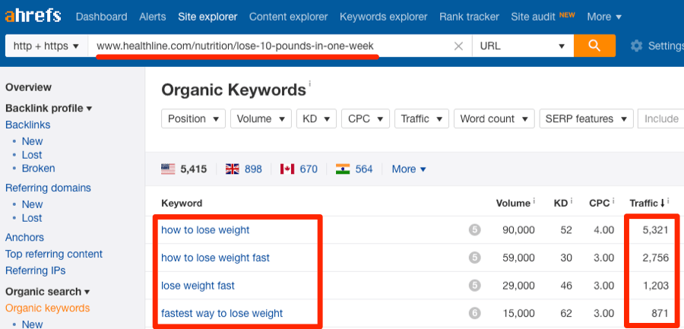The width and height of the screenshot is (684, 329).
Task: Expand the More countries dropdown
Action: click(x=409, y=169)
